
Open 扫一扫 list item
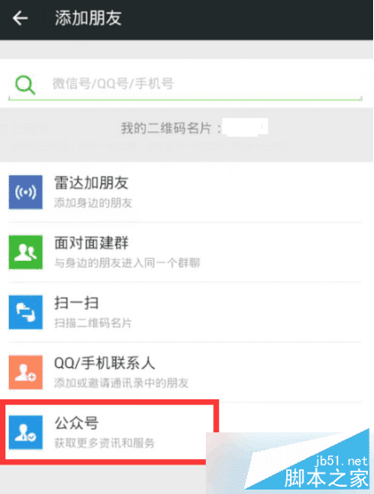(185, 313)
